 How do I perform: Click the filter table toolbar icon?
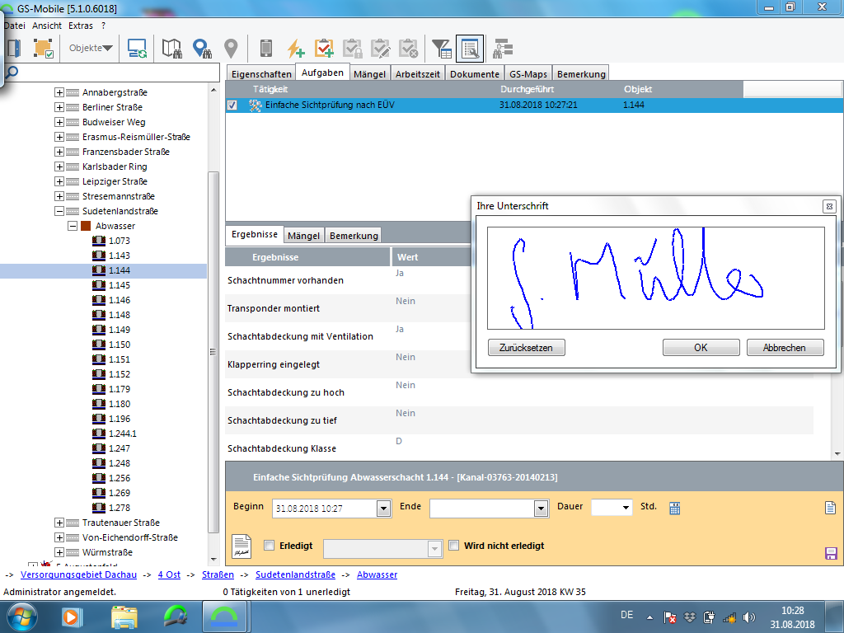click(442, 49)
